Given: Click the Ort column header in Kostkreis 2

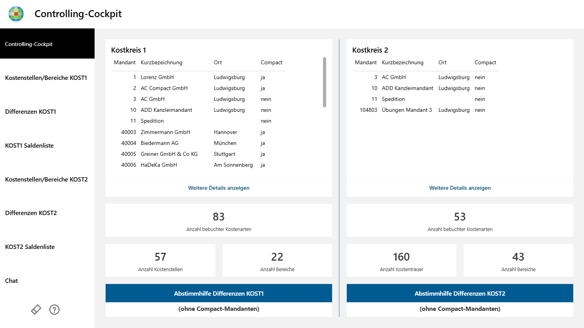Looking at the screenshot, I should 443,62.
